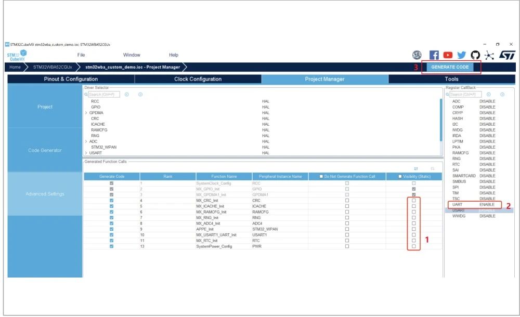Click the 10-year anniversary badge icon
The height and width of the screenshot is (317, 520).
tap(417, 55)
